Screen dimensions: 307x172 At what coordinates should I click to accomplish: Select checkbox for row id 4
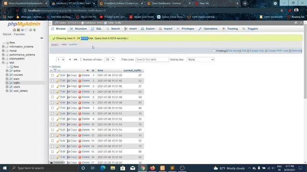[52, 92]
